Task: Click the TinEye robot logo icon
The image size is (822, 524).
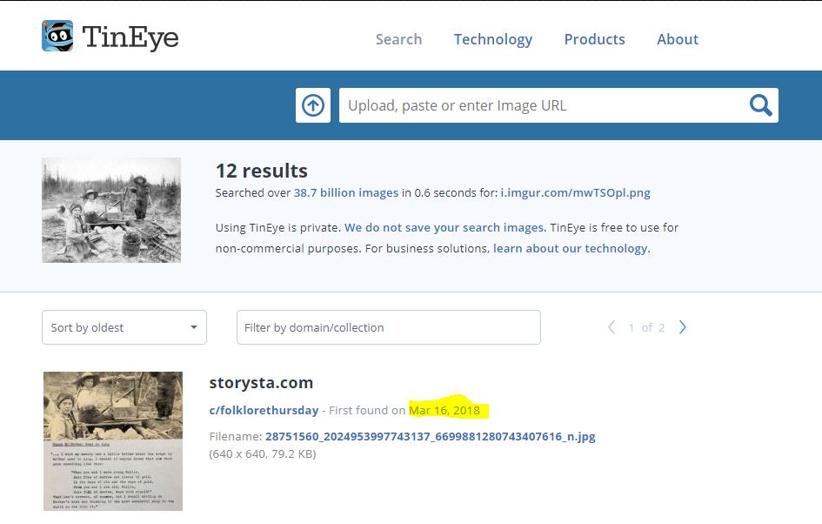Action: (57, 37)
